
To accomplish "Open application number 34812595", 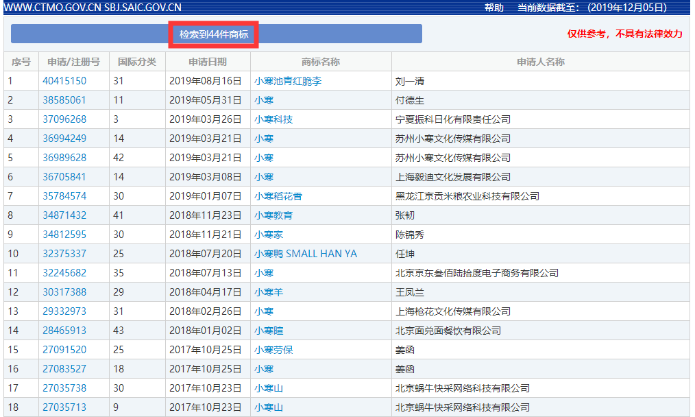I will 64,235.
